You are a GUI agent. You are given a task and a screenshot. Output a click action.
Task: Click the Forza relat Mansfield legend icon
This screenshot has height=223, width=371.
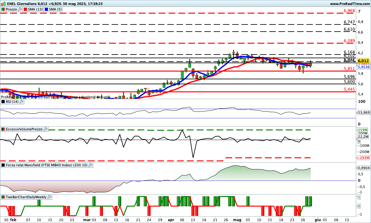(x=3, y=165)
